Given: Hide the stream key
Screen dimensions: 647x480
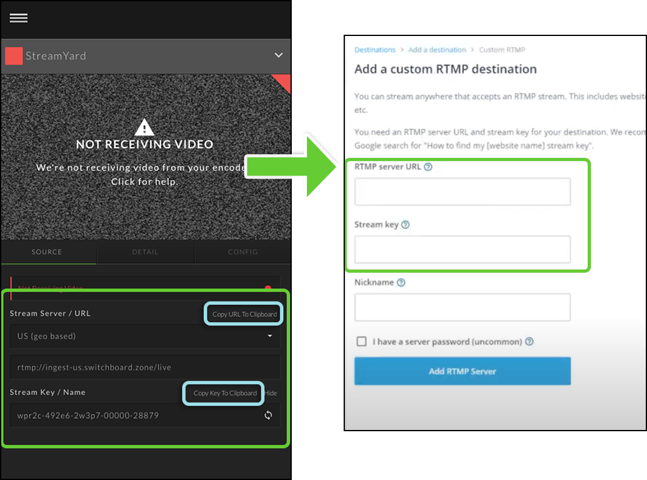Looking at the screenshot, I should coord(271,393).
